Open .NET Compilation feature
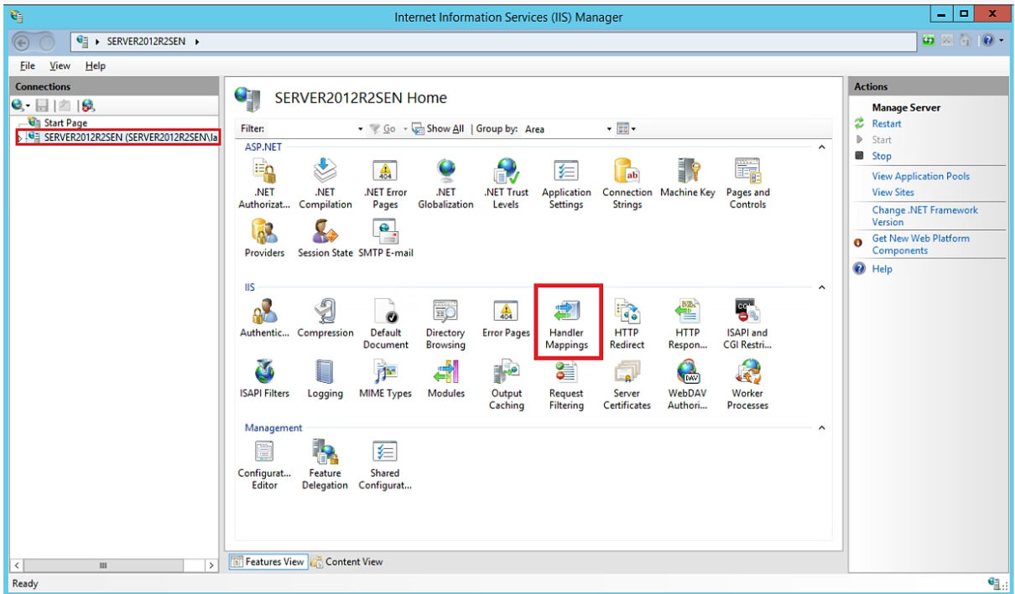The width and height of the screenshot is (1015, 594). click(x=325, y=183)
